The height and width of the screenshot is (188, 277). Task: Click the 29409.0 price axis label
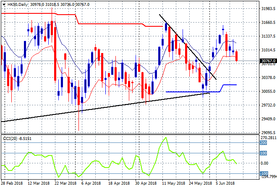[x=268, y=119]
